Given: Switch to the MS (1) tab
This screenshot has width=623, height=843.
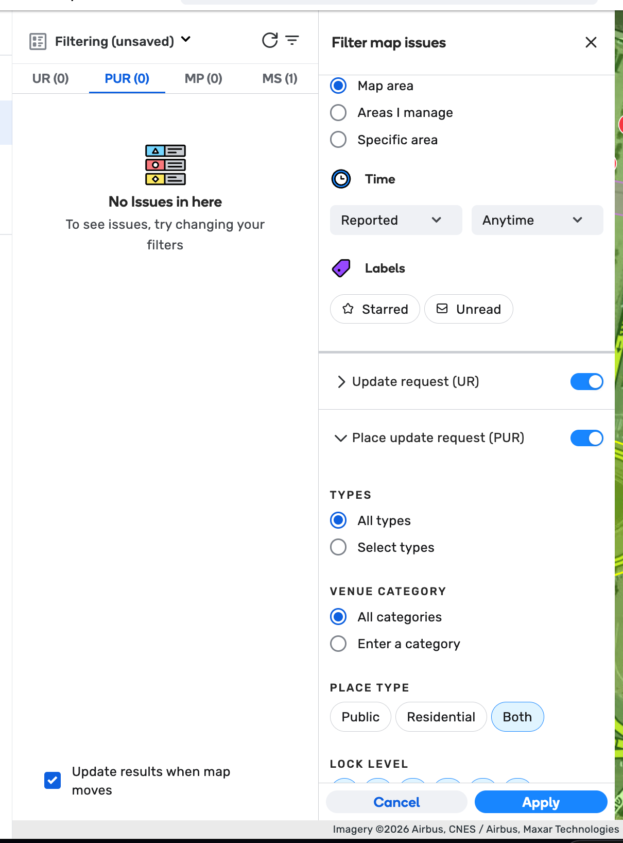Looking at the screenshot, I should (280, 79).
